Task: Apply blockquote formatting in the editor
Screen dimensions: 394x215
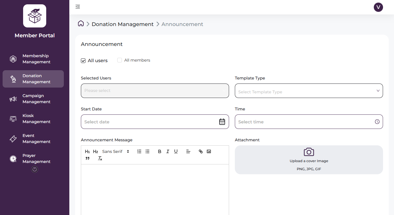Action: click(x=87, y=158)
